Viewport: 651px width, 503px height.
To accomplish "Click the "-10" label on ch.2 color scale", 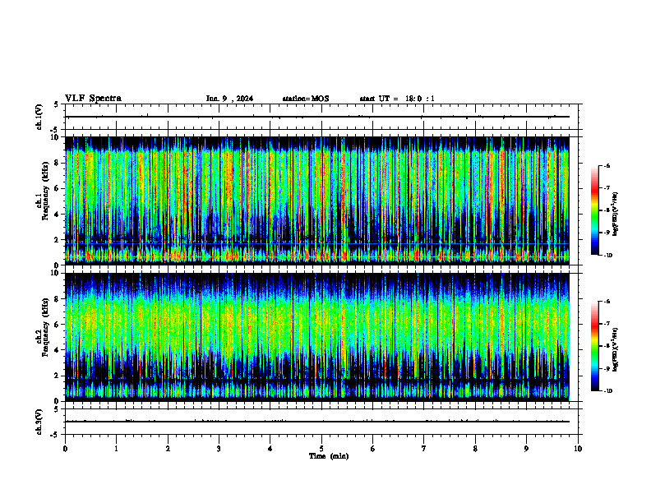I will [x=607, y=391].
